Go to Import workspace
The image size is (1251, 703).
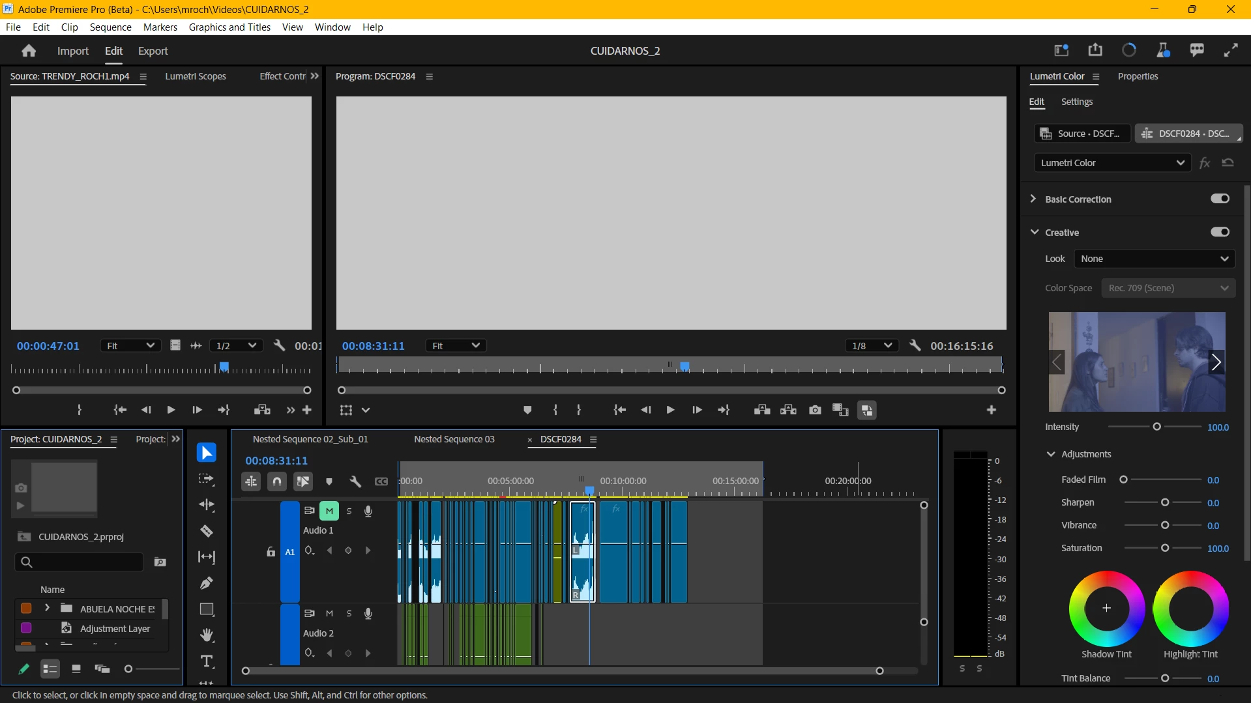(x=73, y=51)
